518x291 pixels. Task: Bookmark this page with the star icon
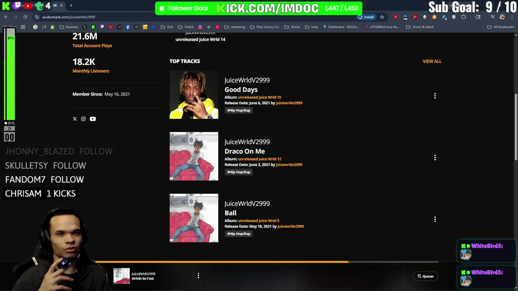coord(382,17)
